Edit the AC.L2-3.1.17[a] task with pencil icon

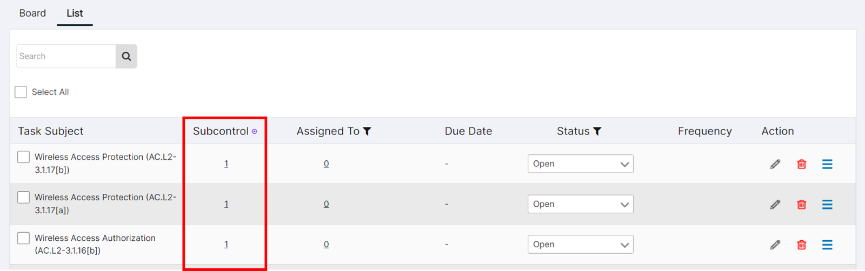click(x=775, y=205)
